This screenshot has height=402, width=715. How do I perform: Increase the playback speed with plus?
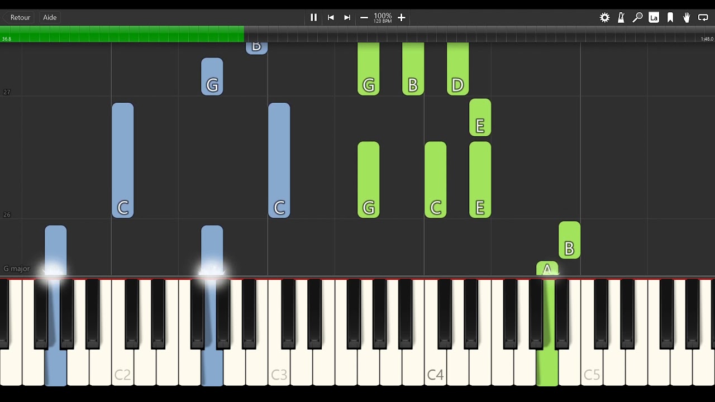click(401, 17)
